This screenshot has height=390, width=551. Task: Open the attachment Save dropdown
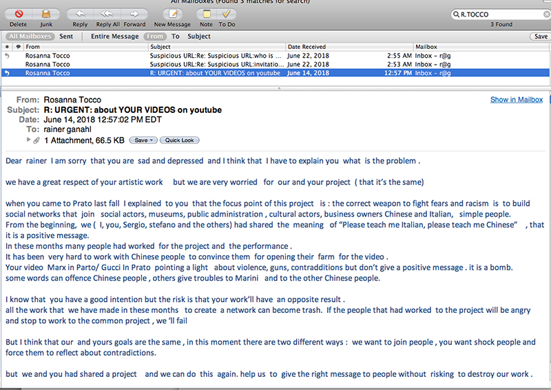(x=142, y=140)
